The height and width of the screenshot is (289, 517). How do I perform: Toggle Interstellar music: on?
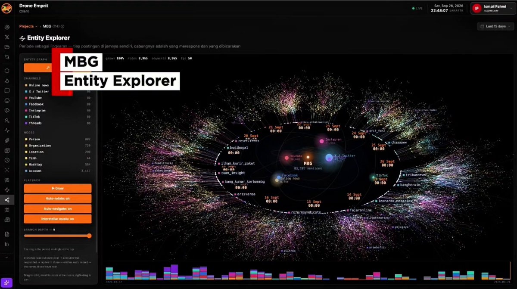point(58,219)
